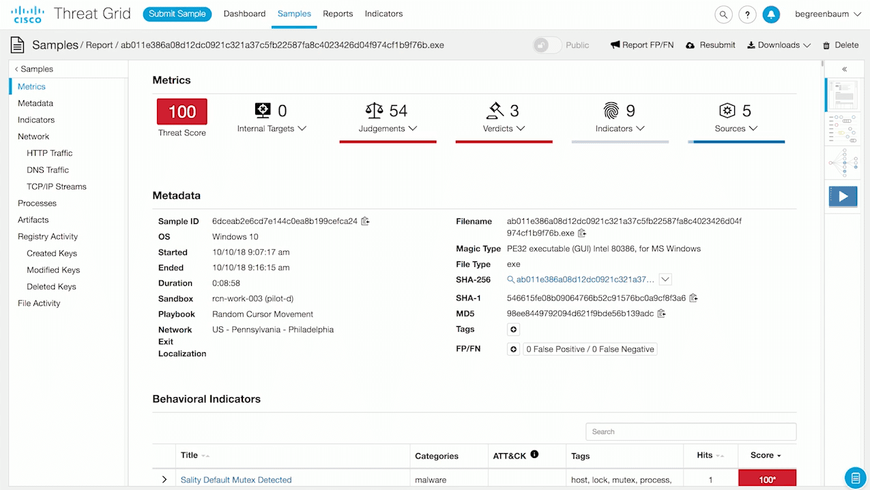
Task: Expand the Verdicts dropdown
Action: coord(504,128)
